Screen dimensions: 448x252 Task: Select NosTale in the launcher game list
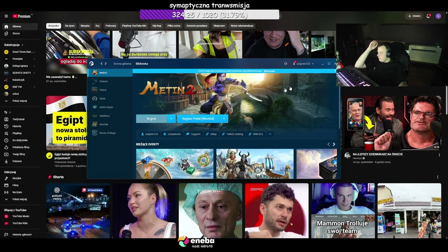click(110, 124)
